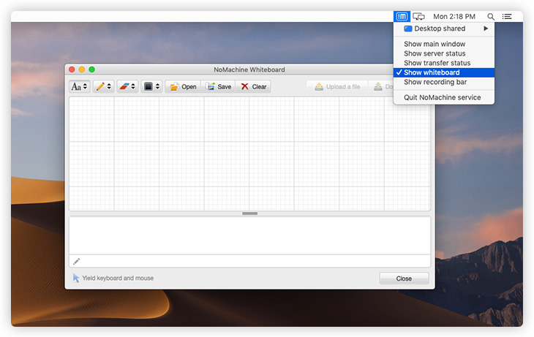Viewport: 534px width, 337px height.
Task: Uncheck Show whiteboard menu entry
Action: coord(432,72)
